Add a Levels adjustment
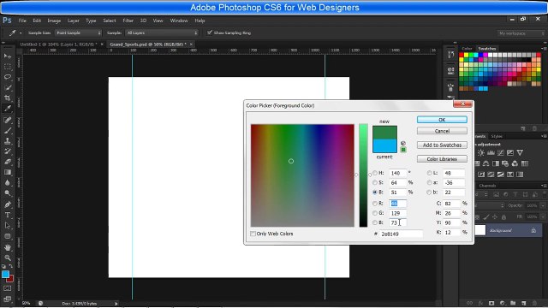This screenshot has height=308, width=548. coord(491,152)
